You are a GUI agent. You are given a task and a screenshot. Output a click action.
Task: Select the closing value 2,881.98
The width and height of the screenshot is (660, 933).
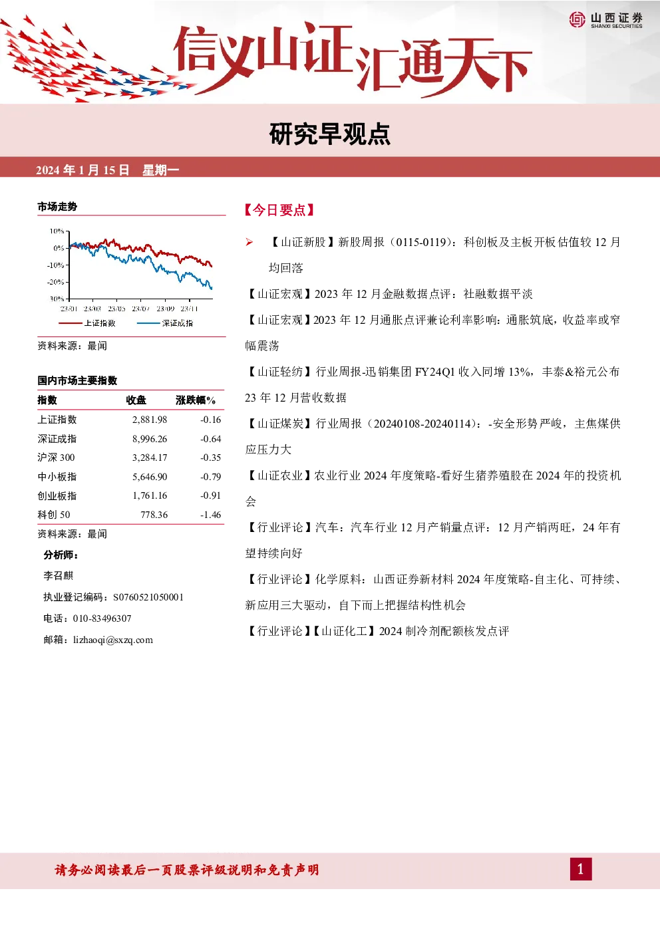click(150, 420)
